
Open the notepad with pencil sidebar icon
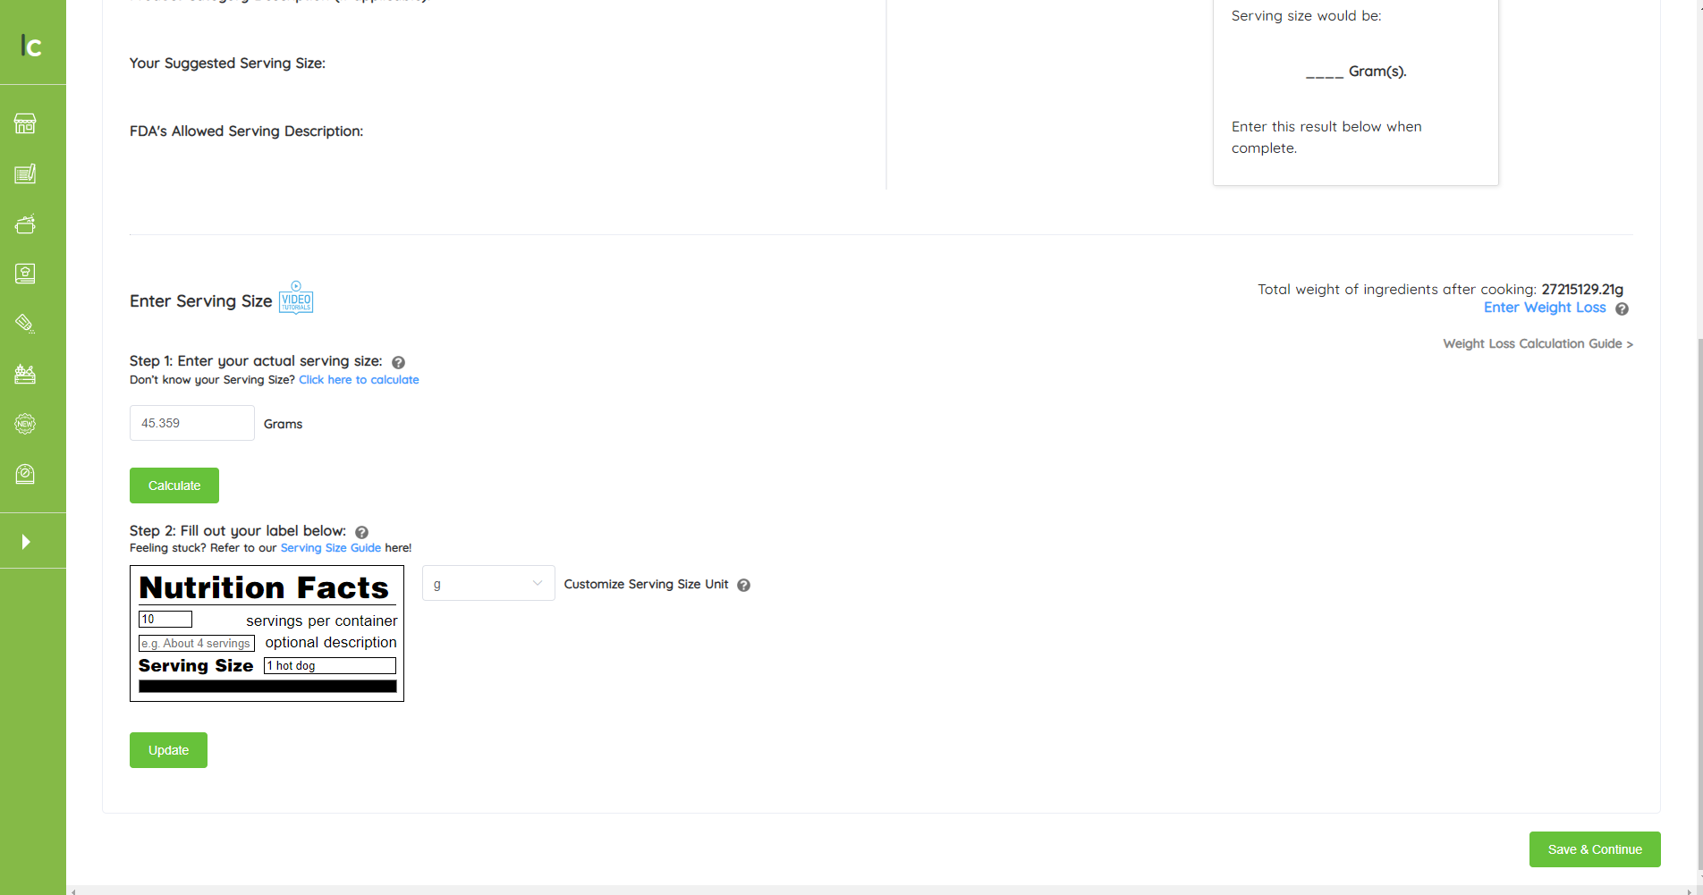pyautogui.click(x=25, y=173)
